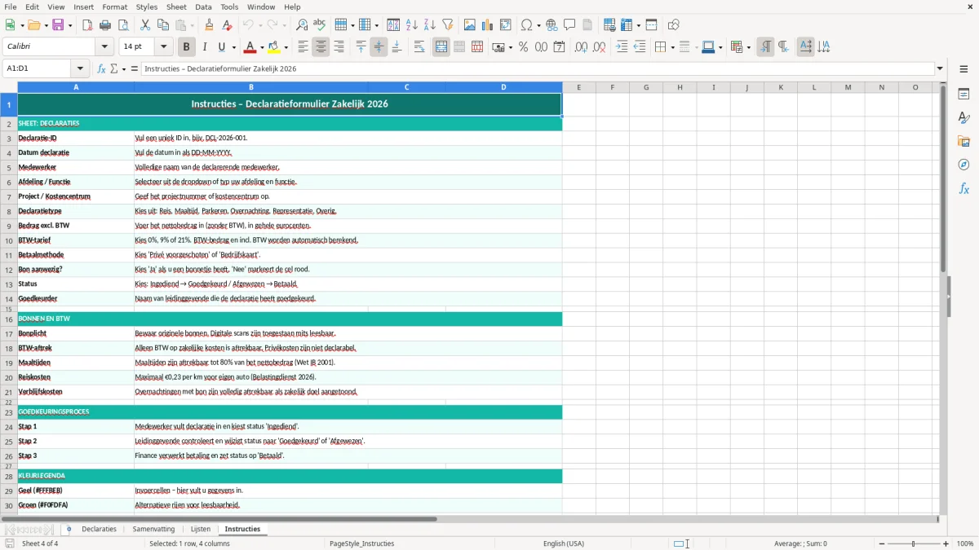This screenshot has width=979, height=550.
Task: Open the sidebar Functions panel
Action: [x=963, y=188]
